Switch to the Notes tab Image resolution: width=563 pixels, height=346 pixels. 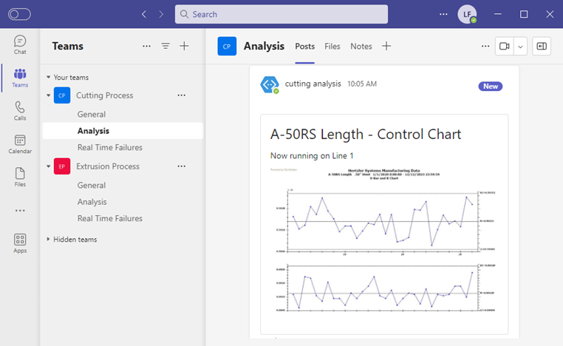tap(361, 46)
